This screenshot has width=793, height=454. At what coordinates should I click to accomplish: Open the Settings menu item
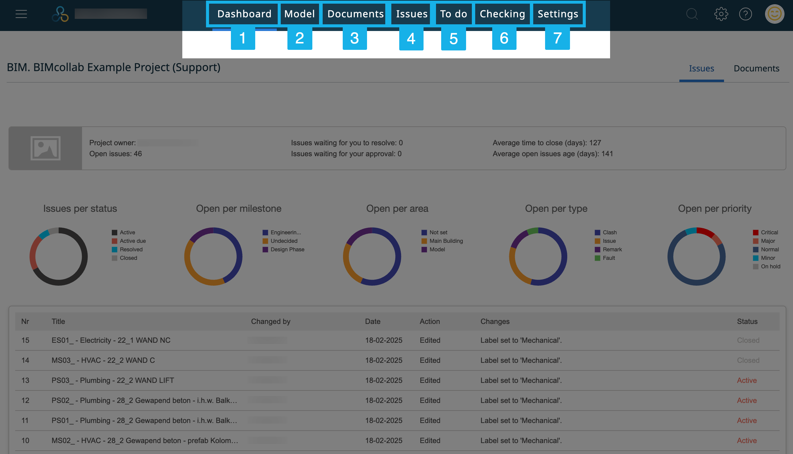(558, 14)
